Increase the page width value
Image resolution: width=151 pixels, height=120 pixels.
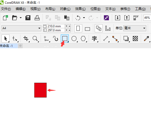tap(70, 26)
